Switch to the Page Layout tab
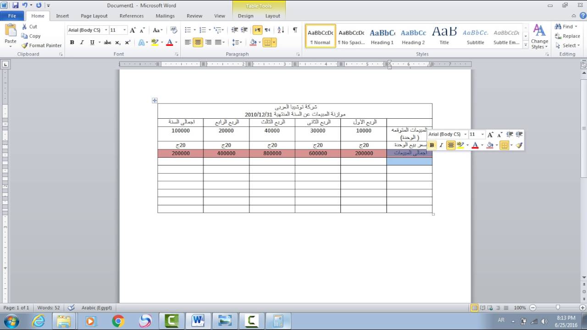This screenshot has width=587, height=330. pyautogui.click(x=94, y=16)
